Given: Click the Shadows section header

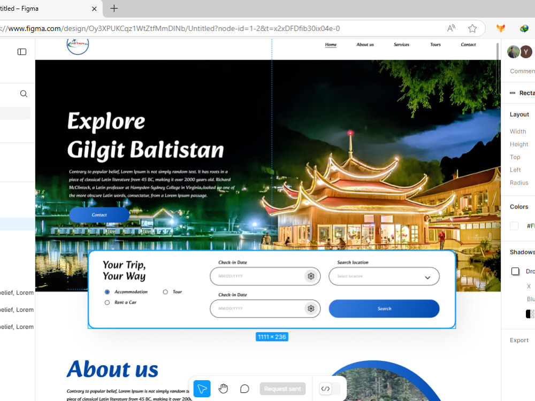Looking at the screenshot, I should (x=522, y=252).
